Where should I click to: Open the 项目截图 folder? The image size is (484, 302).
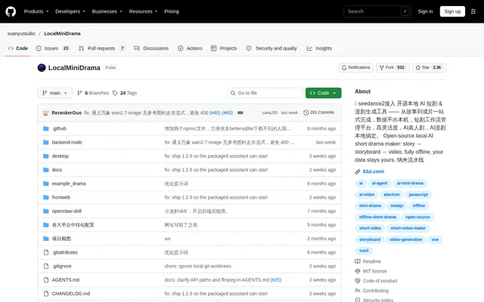pos(61,239)
